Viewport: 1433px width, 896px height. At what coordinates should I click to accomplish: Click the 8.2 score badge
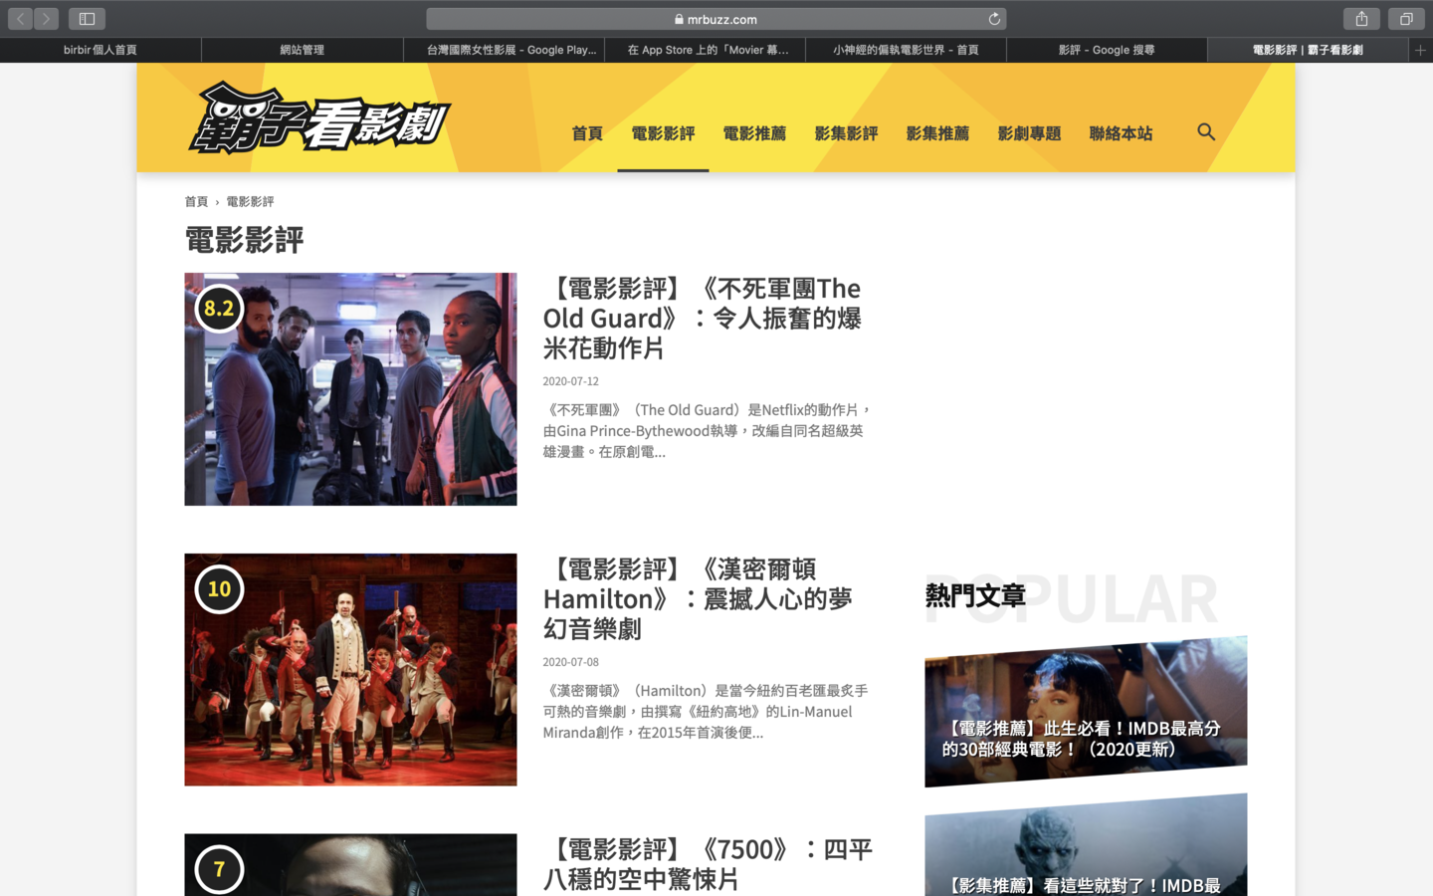(219, 309)
